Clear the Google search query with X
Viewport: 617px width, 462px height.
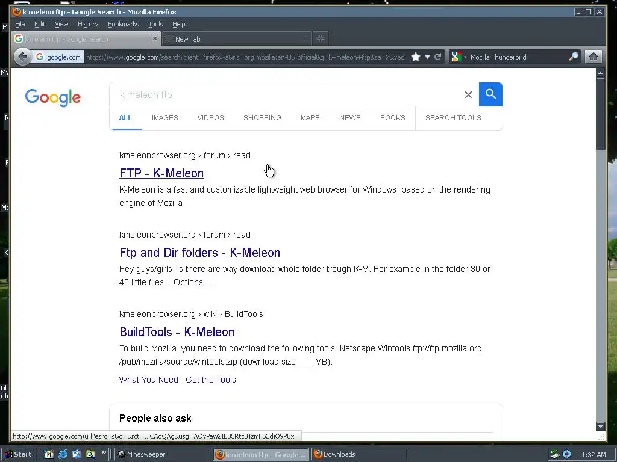pos(468,94)
